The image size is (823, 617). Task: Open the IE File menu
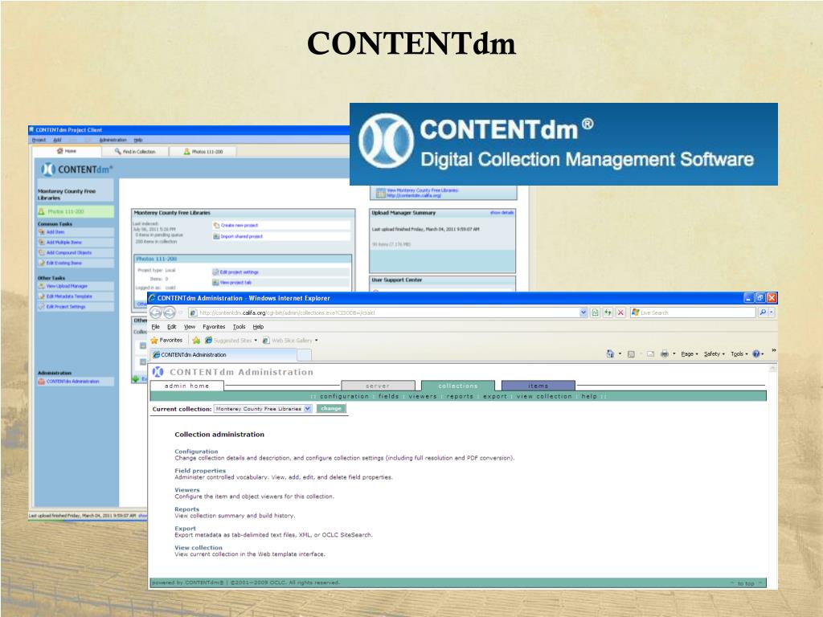(155, 327)
